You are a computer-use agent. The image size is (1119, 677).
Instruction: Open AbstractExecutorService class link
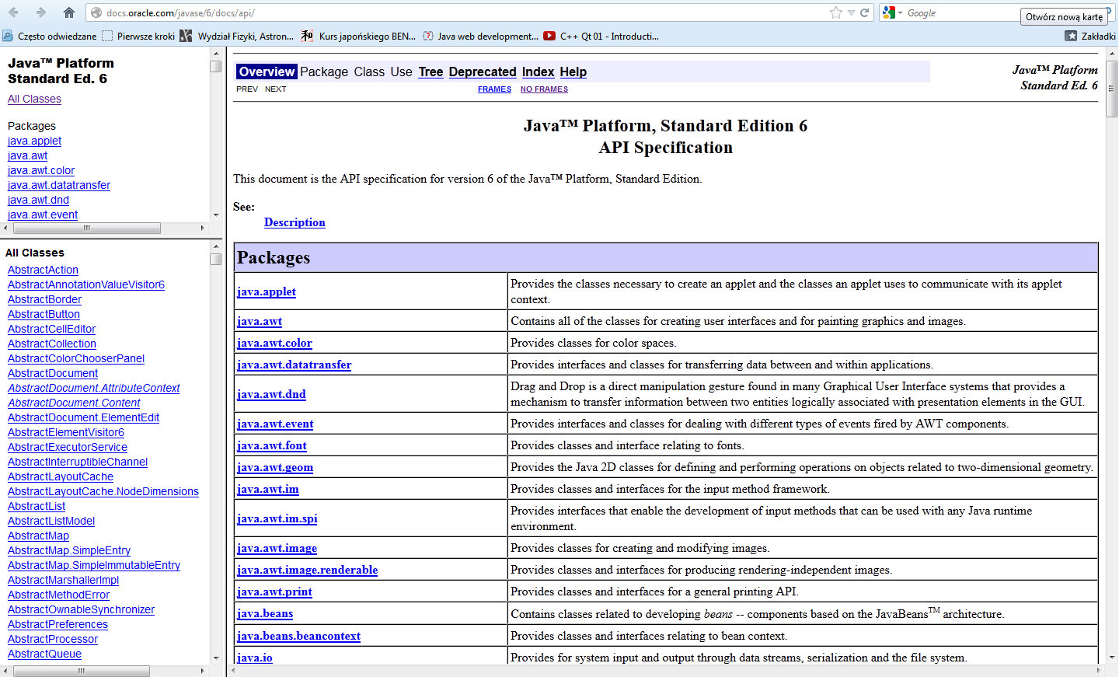pyautogui.click(x=68, y=447)
